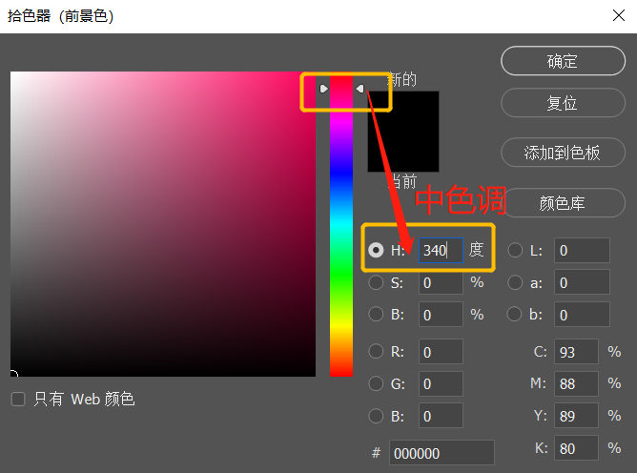The height and width of the screenshot is (473, 637).
Task: Pick the bright pink top-right color field corner
Action: [x=313, y=74]
